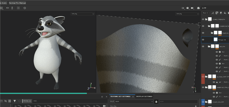Click the partially visible Fix Auto button

click(x=3, y=3)
